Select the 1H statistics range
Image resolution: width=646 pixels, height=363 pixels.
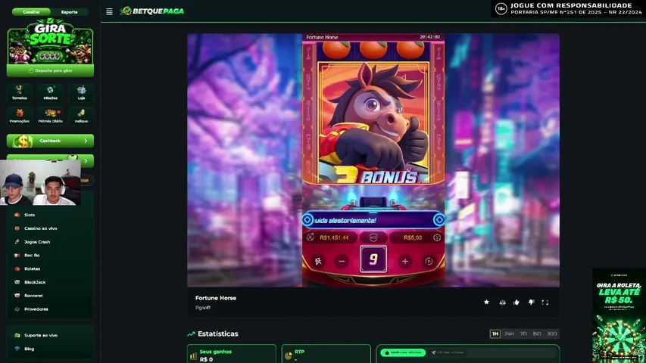495,334
